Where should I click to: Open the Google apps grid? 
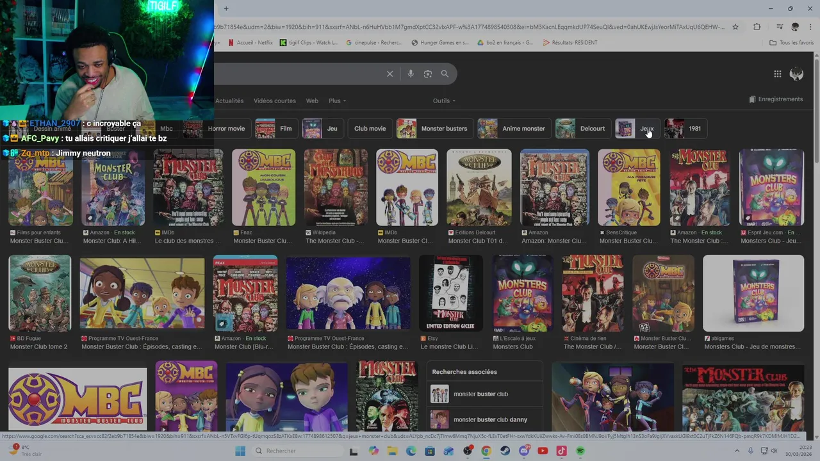777,74
